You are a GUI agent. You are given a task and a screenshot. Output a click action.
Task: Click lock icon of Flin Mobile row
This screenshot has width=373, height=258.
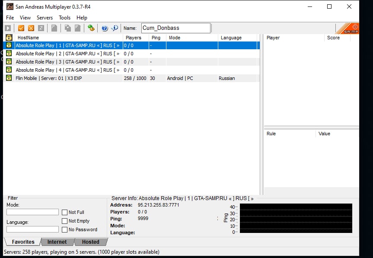click(9, 78)
